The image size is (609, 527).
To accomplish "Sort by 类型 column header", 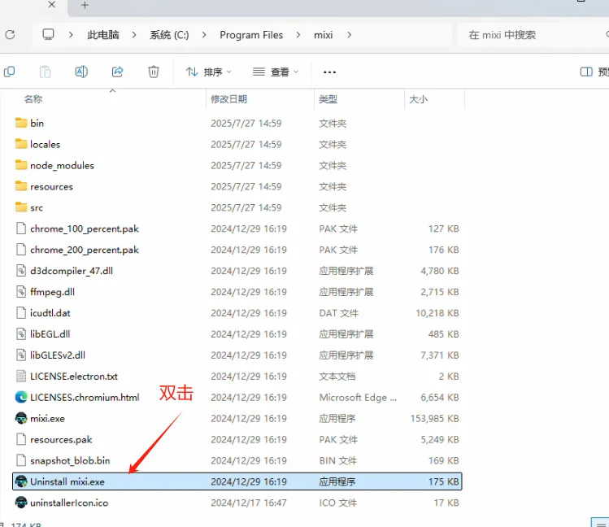I will pos(328,99).
